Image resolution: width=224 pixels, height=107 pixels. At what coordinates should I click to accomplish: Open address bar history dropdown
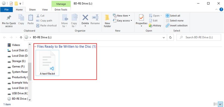[x=164, y=37]
